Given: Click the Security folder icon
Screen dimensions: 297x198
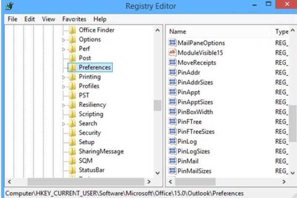Looking at the screenshot, I should [x=72, y=133].
